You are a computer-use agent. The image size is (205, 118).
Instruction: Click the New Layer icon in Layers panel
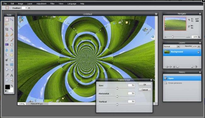tap(192, 67)
